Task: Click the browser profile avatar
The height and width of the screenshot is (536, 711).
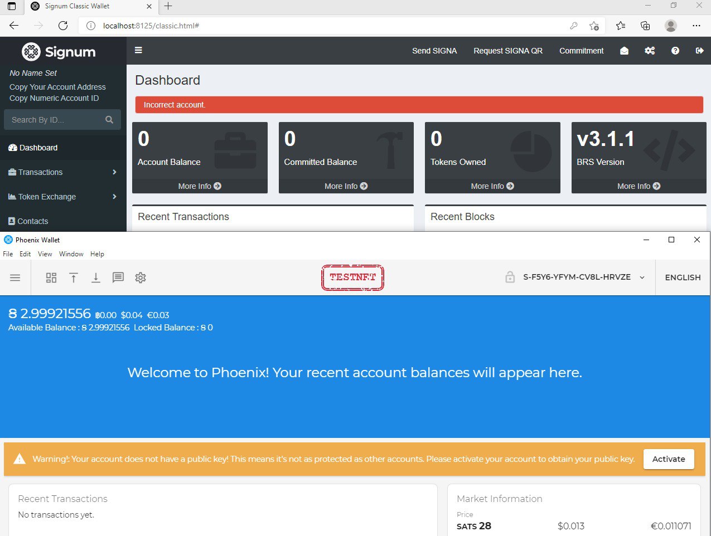Action: click(671, 26)
